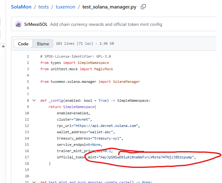Open the SolaMon repository breadcrumb
Viewport: 222px width, 183px height.
tap(21, 7)
